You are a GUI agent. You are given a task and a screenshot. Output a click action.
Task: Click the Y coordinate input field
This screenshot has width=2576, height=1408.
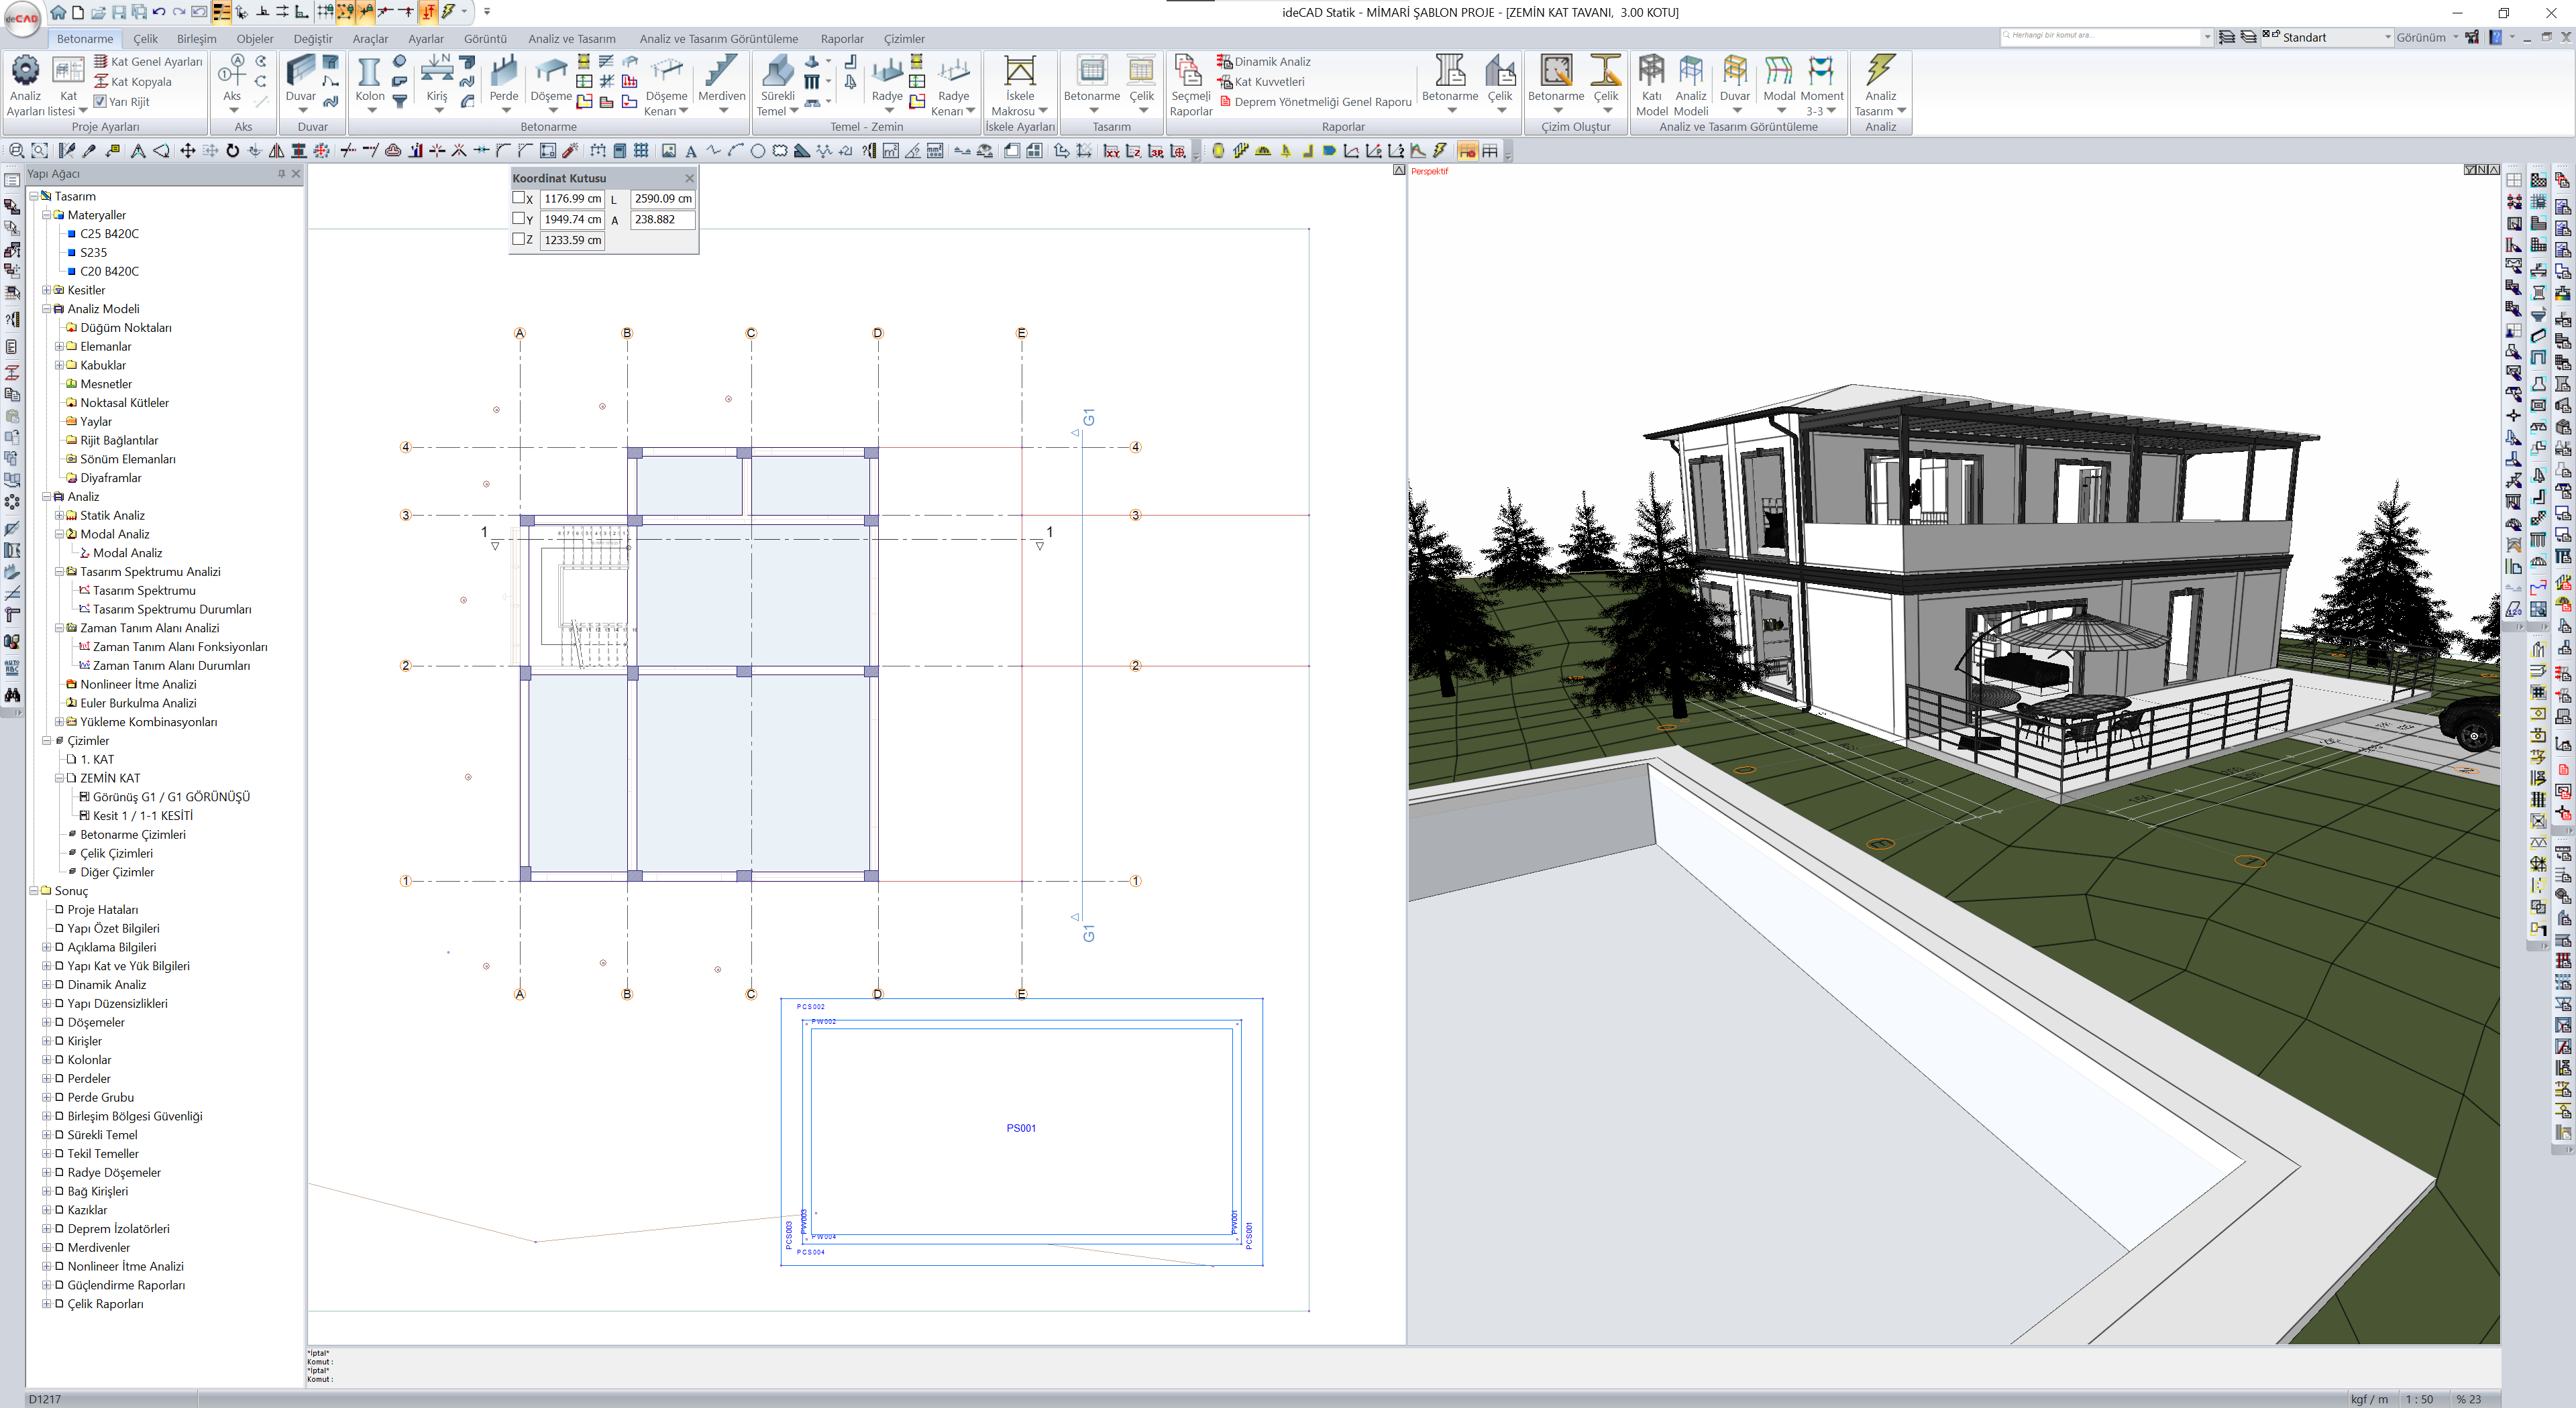coord(572,219)
